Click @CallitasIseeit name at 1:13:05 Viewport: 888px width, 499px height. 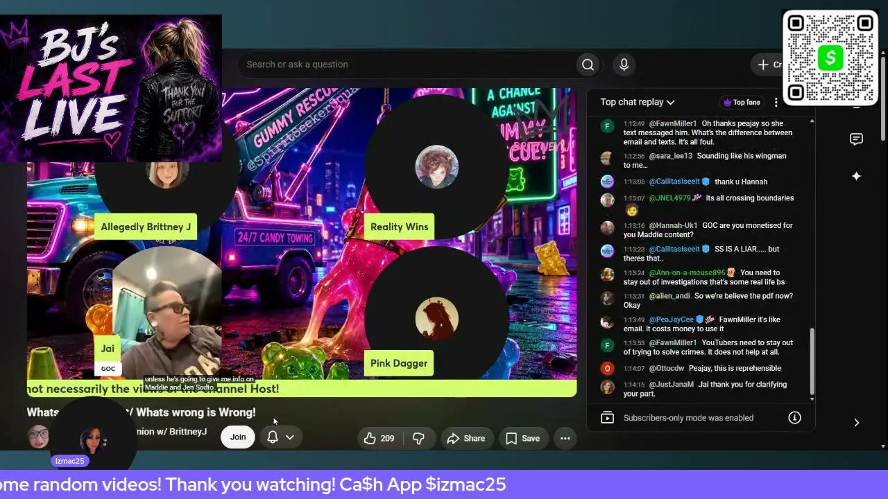click(x=674, y=182)
